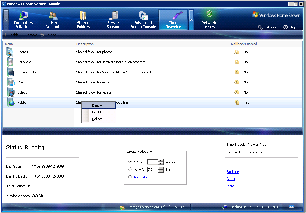Increase minutes with the up spinner
This screenshot has width=306, height=213.
point(161,160)
